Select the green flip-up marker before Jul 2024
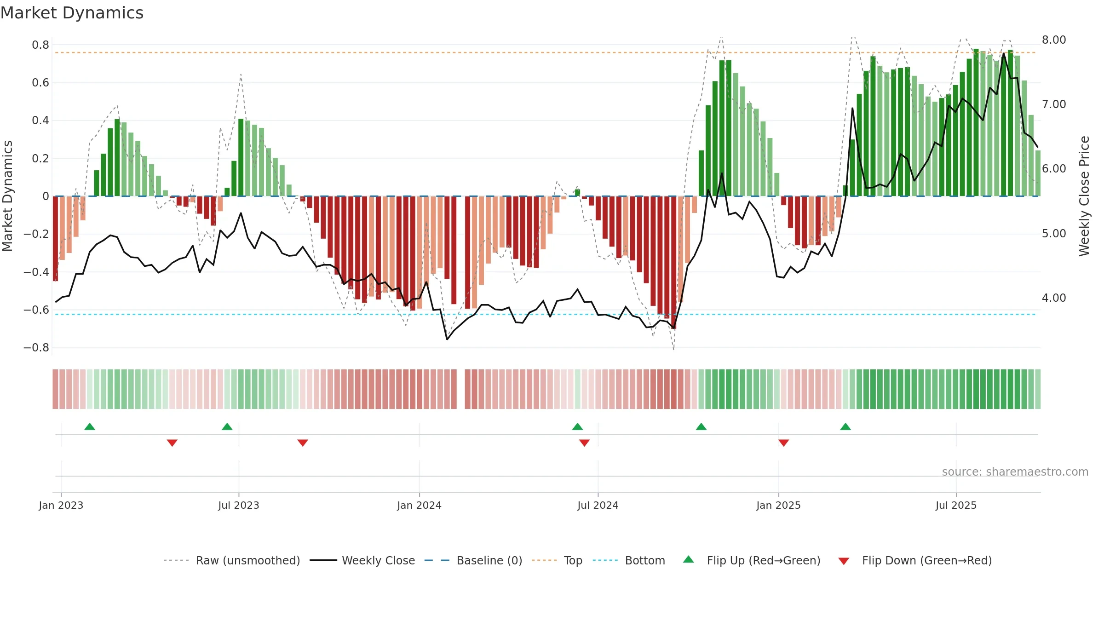 pyautogui.click(x=578, y=426)
